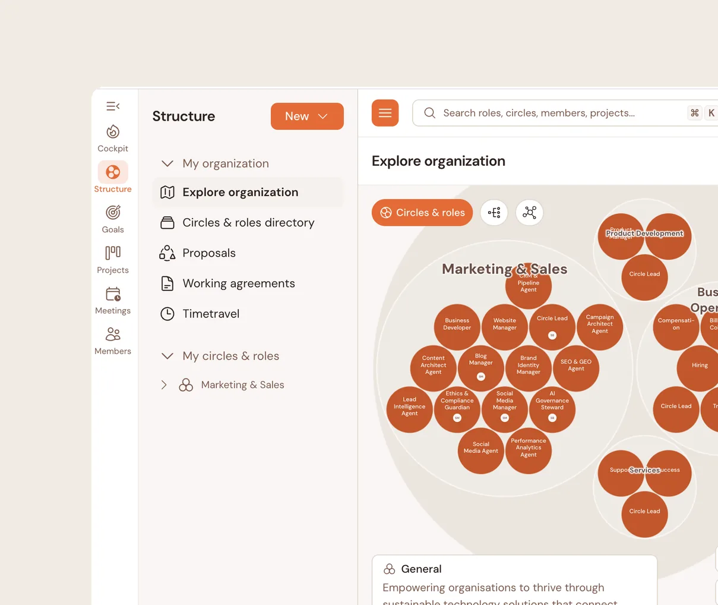Switch to the network graph view
718x605 pixels.
[530, 212]
